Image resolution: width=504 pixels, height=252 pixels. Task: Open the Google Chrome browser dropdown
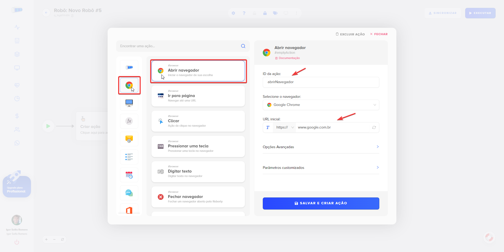tap(321, 105)
